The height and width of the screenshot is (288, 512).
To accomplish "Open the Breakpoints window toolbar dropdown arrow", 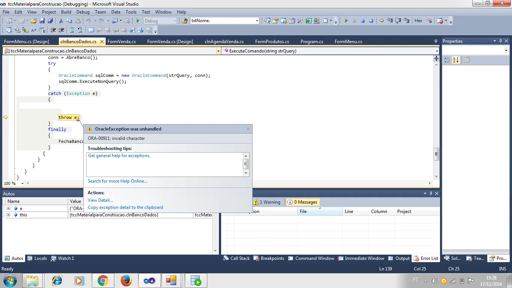I will [x=446, y=21].
